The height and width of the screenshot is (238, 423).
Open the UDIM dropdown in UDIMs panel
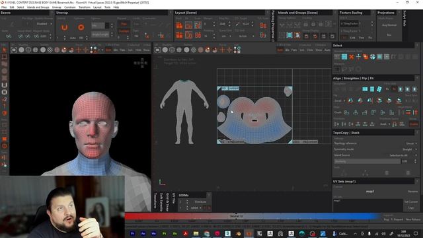pyautogui.click(x=196, y=208)
